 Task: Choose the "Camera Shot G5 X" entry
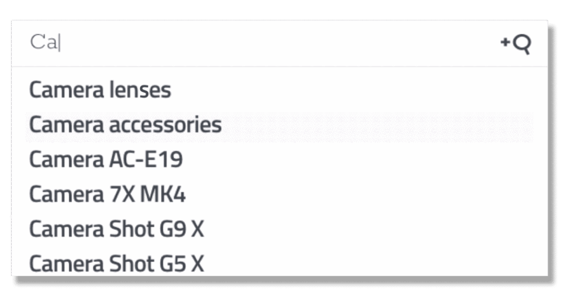pos(279,263)
